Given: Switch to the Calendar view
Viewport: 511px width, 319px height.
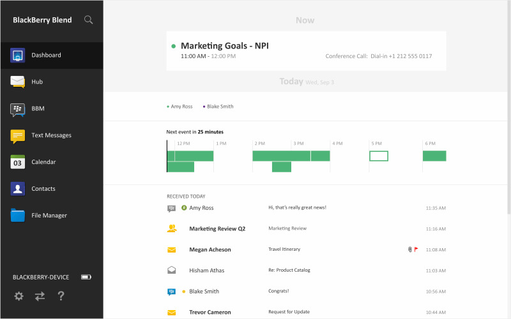Looking at the screenshot, I should click(x=43, y=162).
